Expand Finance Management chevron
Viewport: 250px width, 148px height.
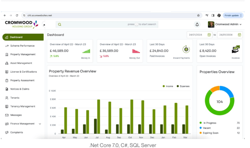coord(40,124)
